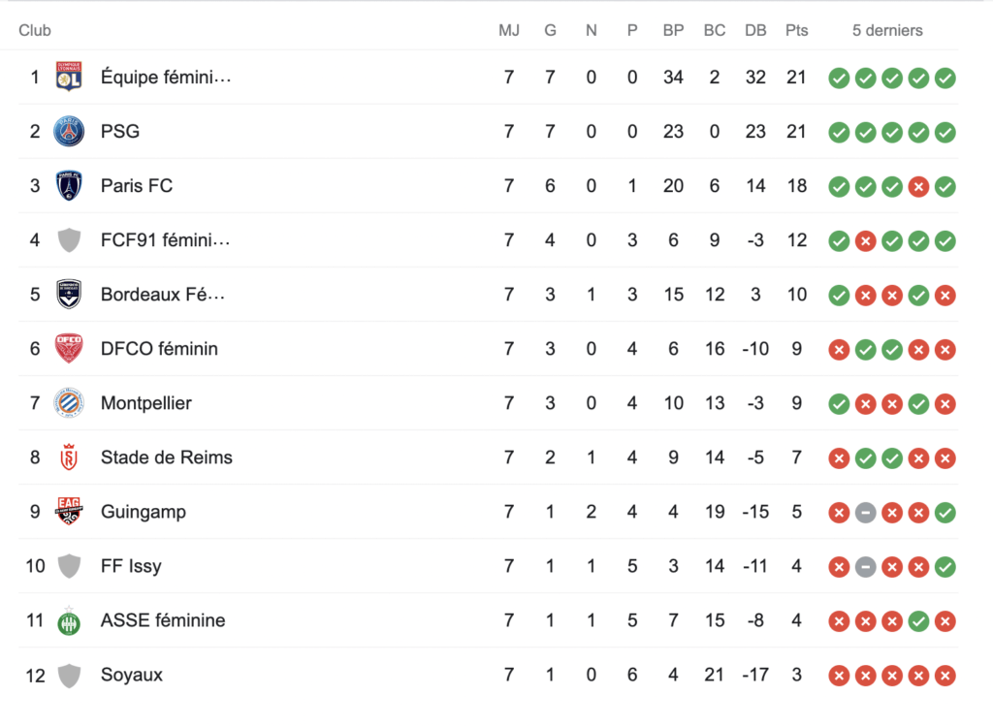Click the DB column header
993x726 pixels.
coord(755,30)
